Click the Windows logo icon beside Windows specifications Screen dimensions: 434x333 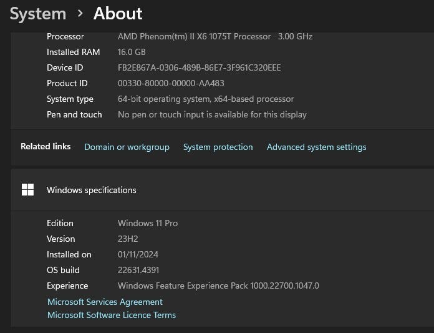(x=27, y=190)
